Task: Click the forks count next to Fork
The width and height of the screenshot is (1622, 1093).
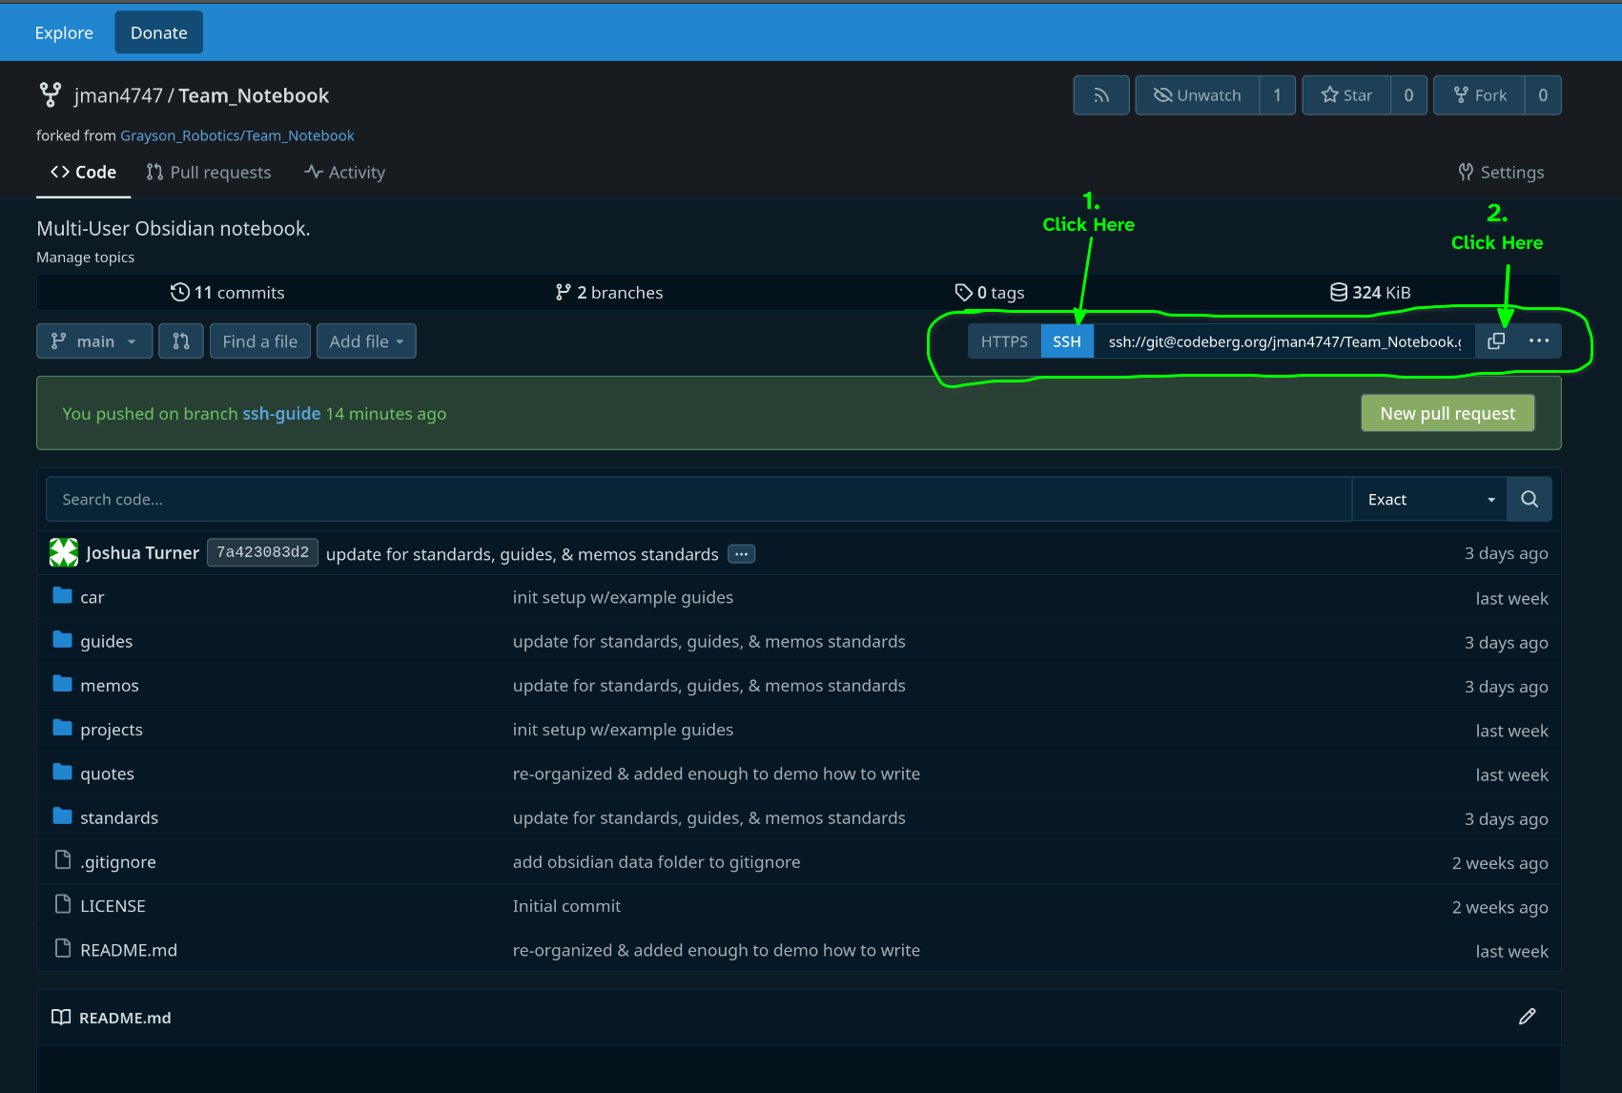Action: pos(1543,95)
